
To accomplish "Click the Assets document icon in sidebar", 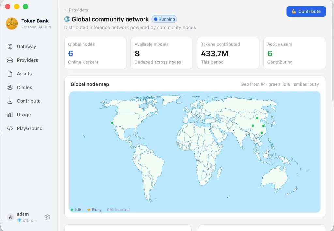I will (x=10, y=74).
